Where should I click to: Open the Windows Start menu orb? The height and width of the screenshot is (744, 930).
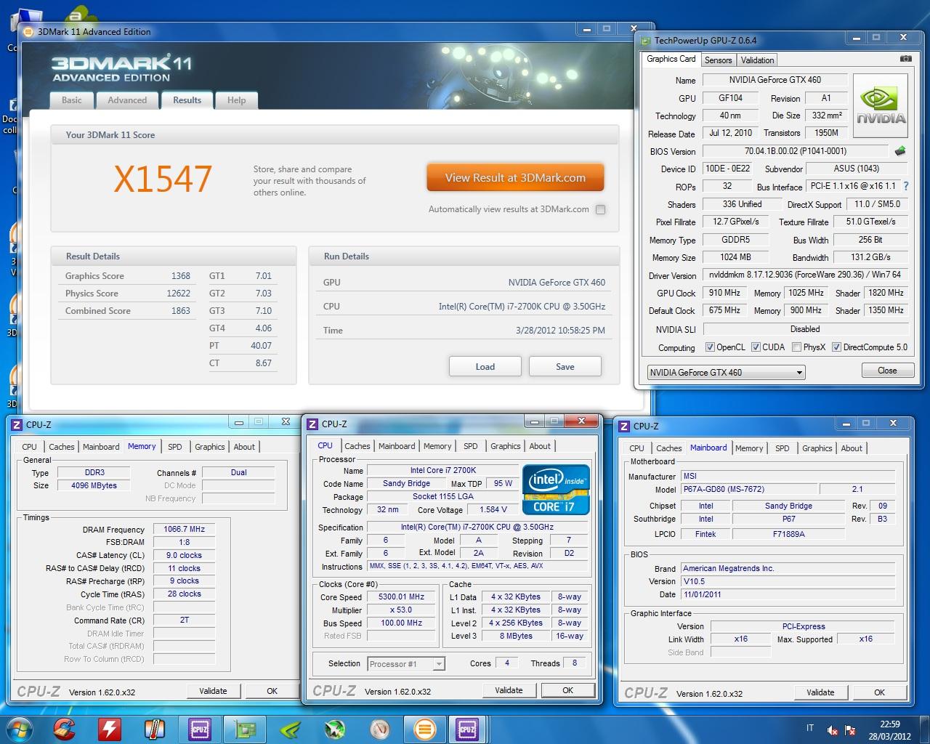click(20, 728)
